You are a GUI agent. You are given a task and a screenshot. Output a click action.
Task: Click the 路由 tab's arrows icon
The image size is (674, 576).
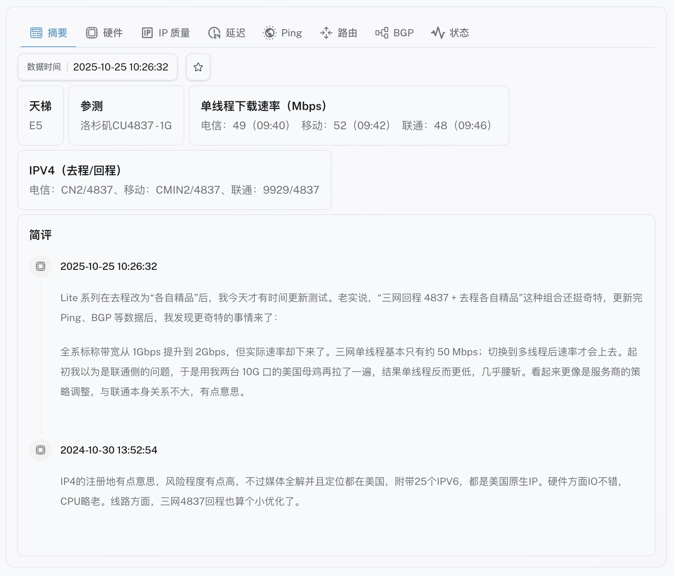tap(326, 33)
